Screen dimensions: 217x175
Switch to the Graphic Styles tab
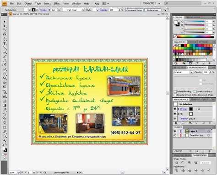tap(200, 100)
